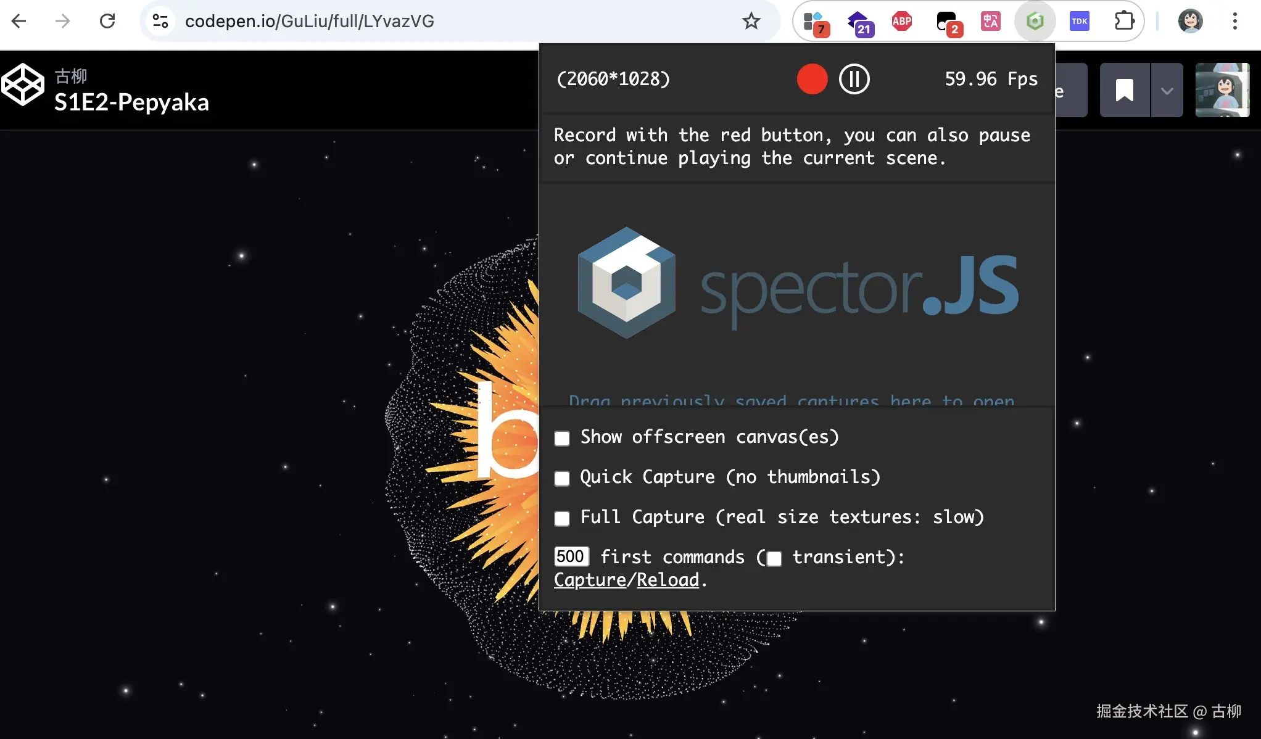Open the site information icon in the address bar
The width and height of the screenshot is (1261, 739).
[160, 22]
